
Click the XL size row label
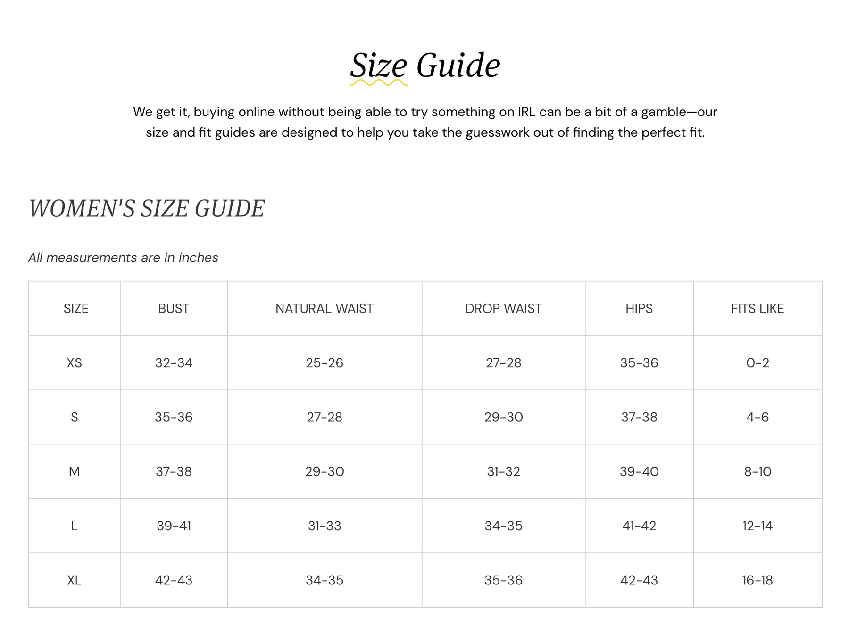tap(75, 580)
